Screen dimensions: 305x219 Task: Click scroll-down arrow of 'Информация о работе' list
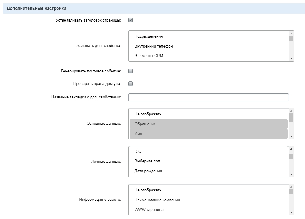291,212
